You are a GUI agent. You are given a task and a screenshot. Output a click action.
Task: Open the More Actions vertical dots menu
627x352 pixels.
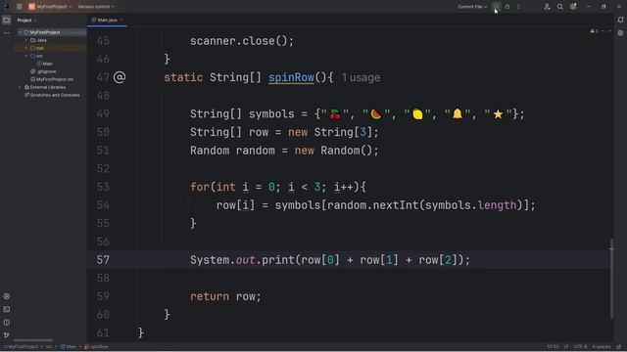click(518, 7)
